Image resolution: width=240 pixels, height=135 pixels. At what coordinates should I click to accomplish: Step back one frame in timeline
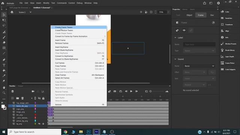(126, 91)
